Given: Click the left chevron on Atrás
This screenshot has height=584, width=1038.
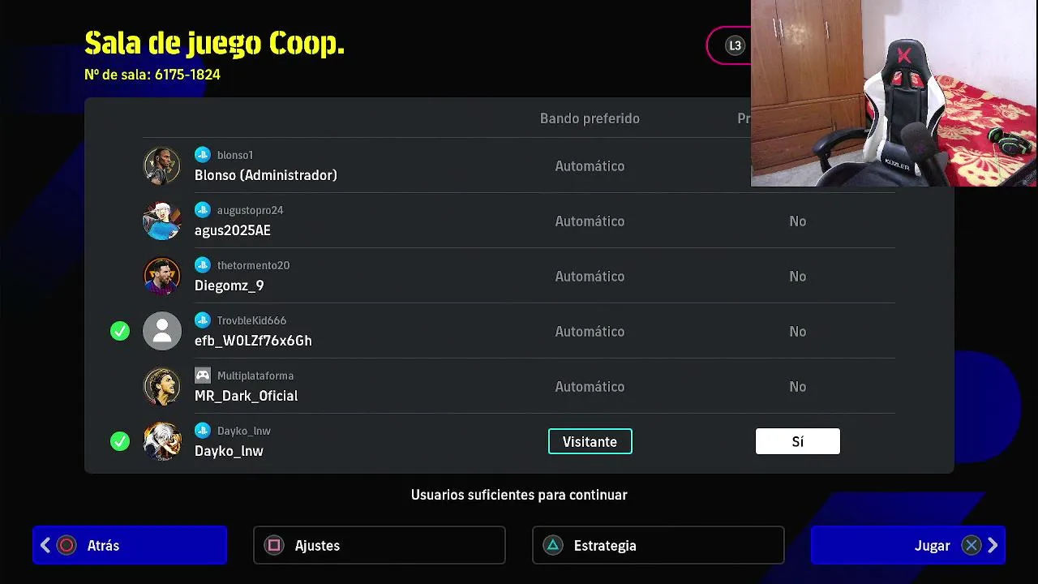Looking at the screenshot, I should 45,546.
